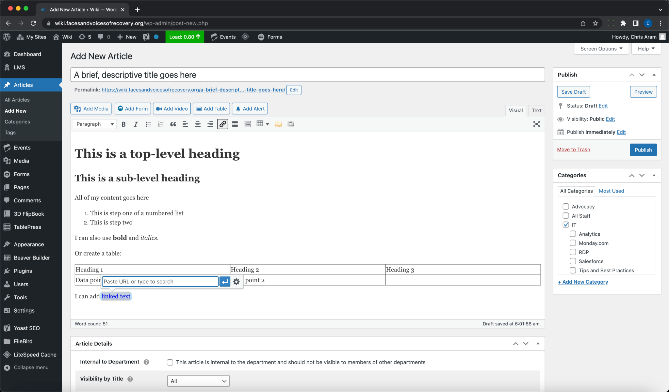Switch to Most Used categories tab
This screenshot has width=669, height=392.
pyautogui.click(x=611, y=191)
